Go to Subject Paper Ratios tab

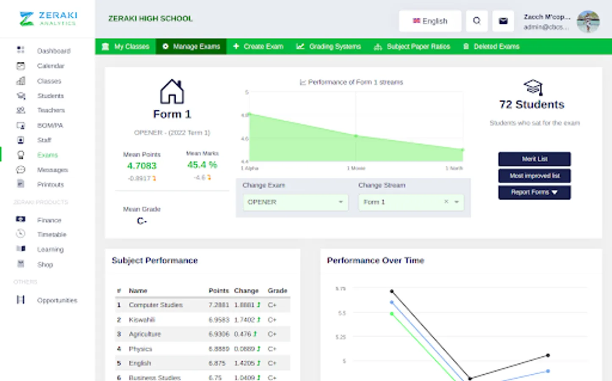pos(412,47)
